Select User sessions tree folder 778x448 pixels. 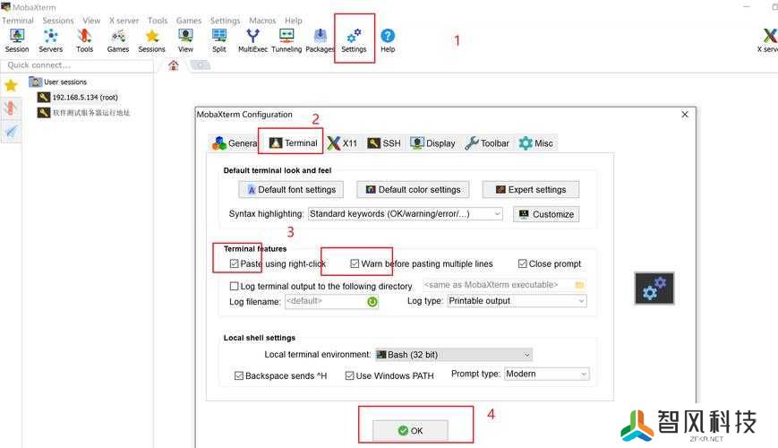(58, 82)
